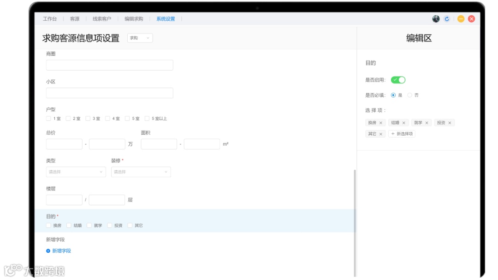Click the 新增字段 link

(62, 251)
